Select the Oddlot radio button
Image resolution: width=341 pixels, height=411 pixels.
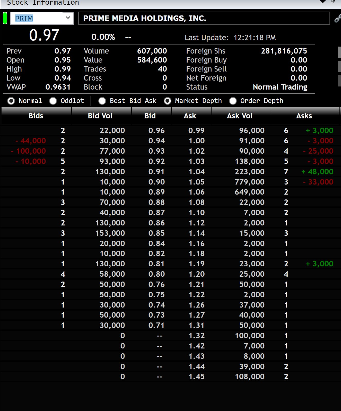(x=53, y=101)
